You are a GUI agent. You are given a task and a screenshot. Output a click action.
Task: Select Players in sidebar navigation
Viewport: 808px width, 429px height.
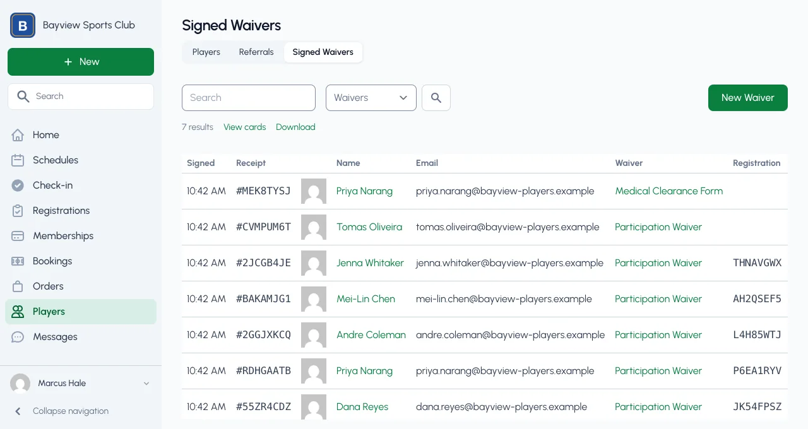[x=81, y=312]
